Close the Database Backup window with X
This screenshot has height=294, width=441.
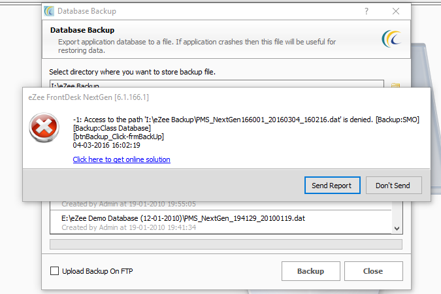pyautogui.click(x=396, y=11)
